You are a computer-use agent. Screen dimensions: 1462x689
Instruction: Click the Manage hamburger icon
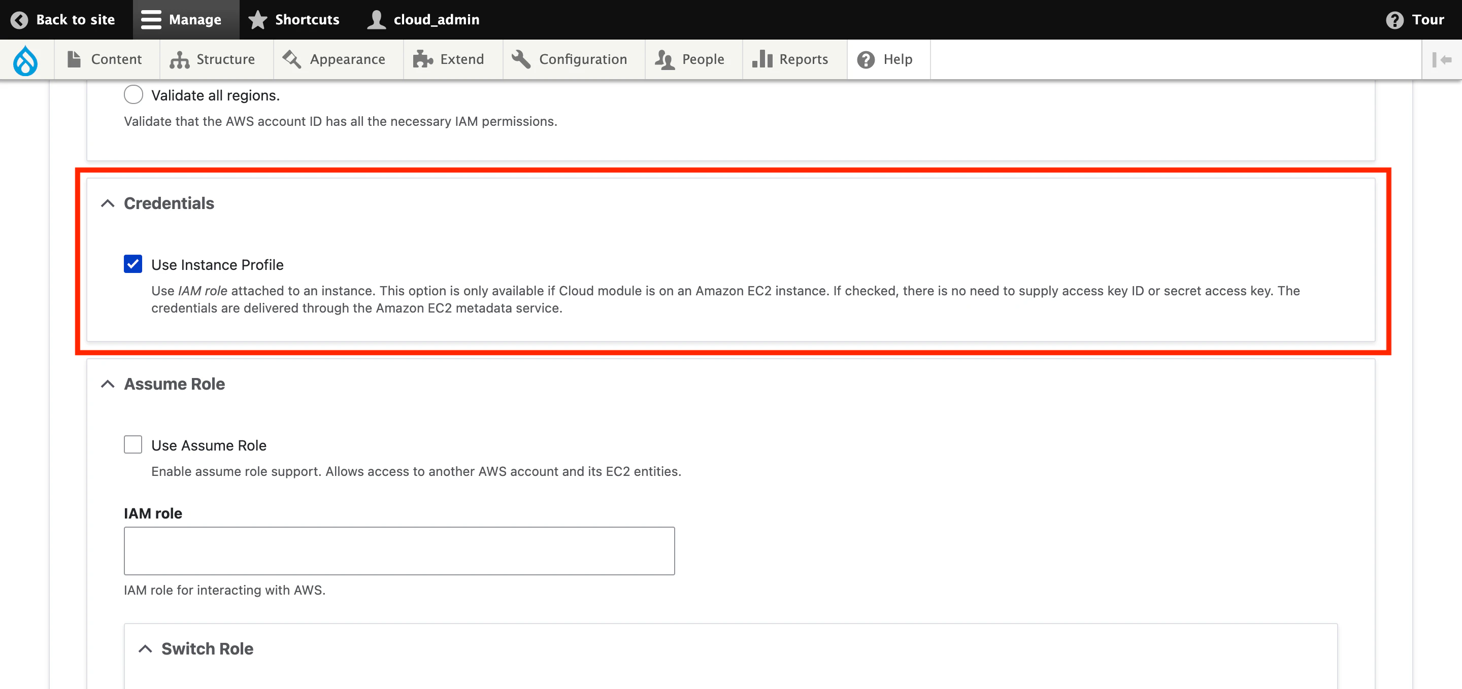[x=151, y=19]
